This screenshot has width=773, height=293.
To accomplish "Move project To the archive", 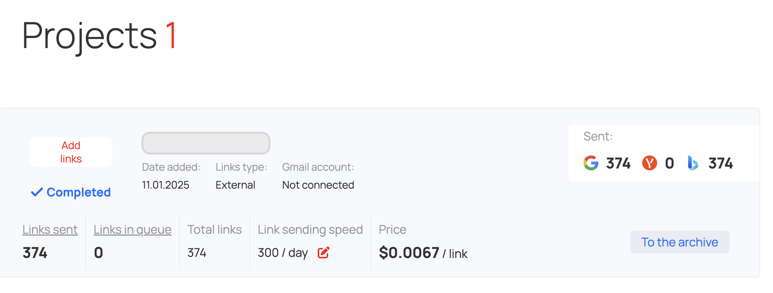I will click(679, 242).
